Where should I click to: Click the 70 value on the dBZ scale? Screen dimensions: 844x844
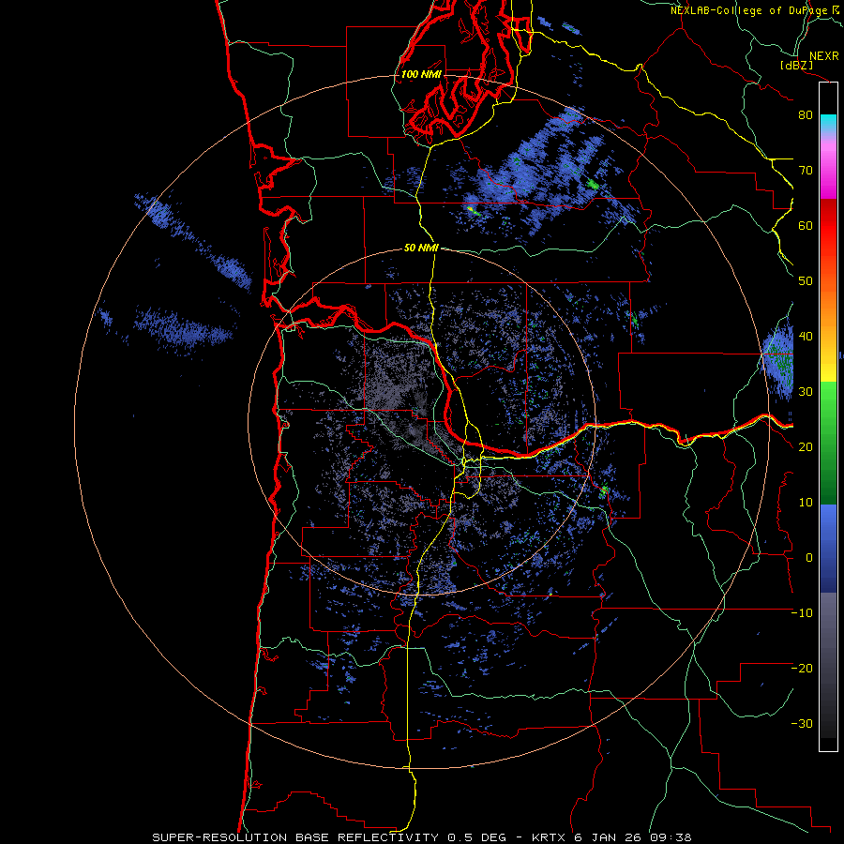click(806, 171)
